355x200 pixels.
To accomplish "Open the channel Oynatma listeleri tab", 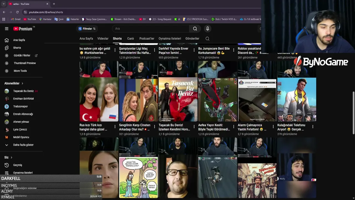I will click(170, 39).
